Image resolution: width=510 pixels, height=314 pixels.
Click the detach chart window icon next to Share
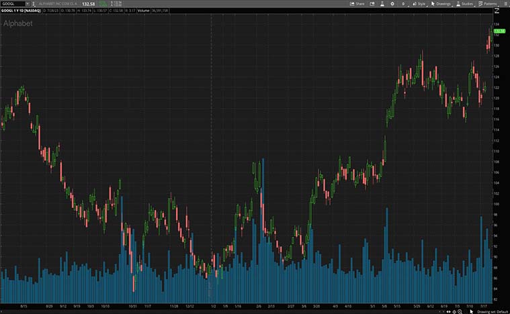(372, 4)
